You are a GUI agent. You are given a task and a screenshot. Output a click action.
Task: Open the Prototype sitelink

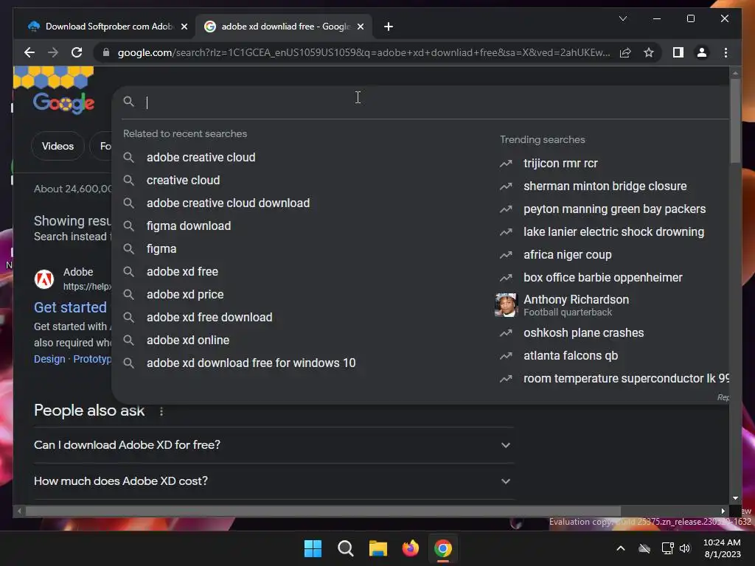(x=92, y=359)
